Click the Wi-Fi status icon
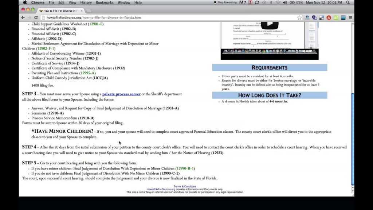 coord(278,3)
